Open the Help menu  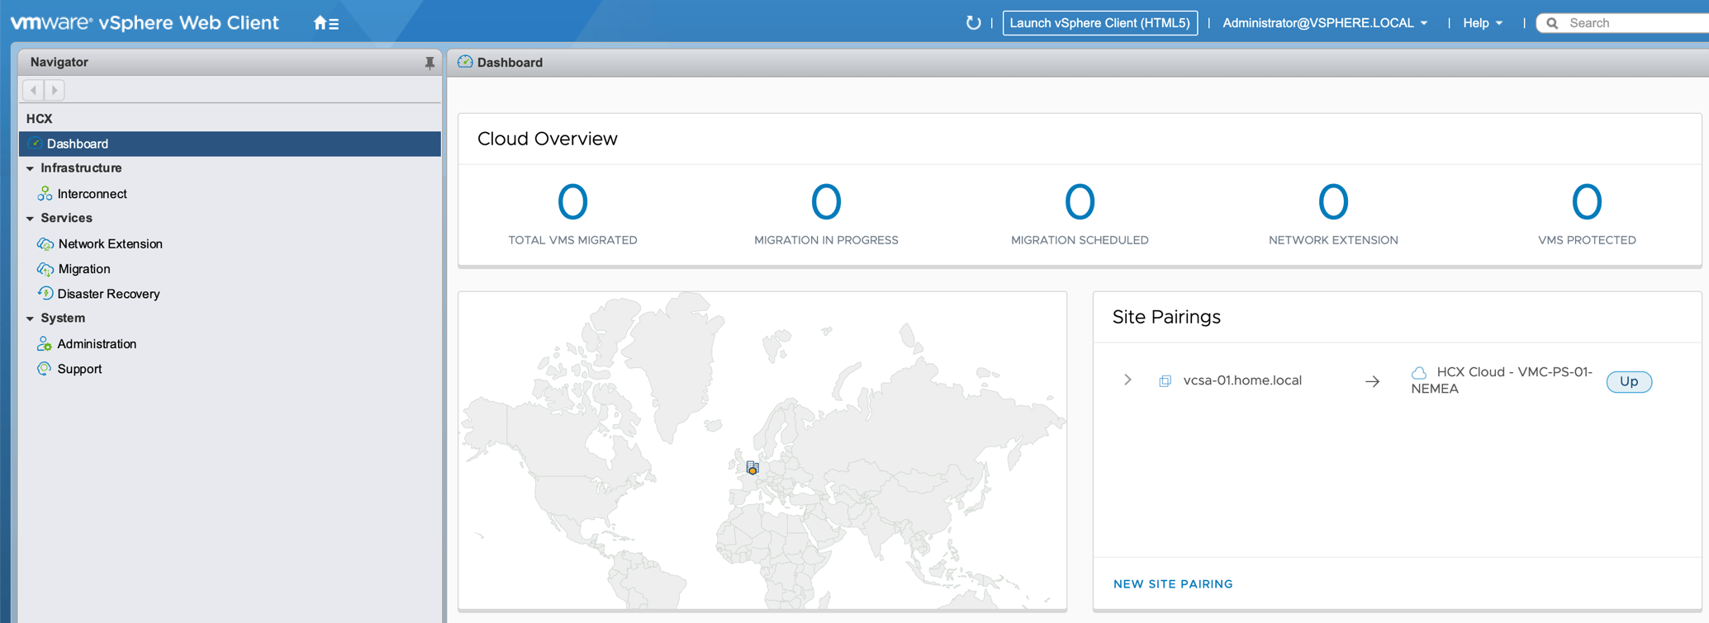[x=1482, y=23]
